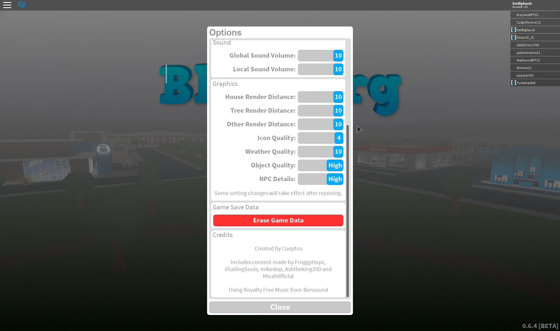The width and height of the screenshot is (560, 331).
Task: Expand the Graphics settings section
Action: click(x=225, y=83)
